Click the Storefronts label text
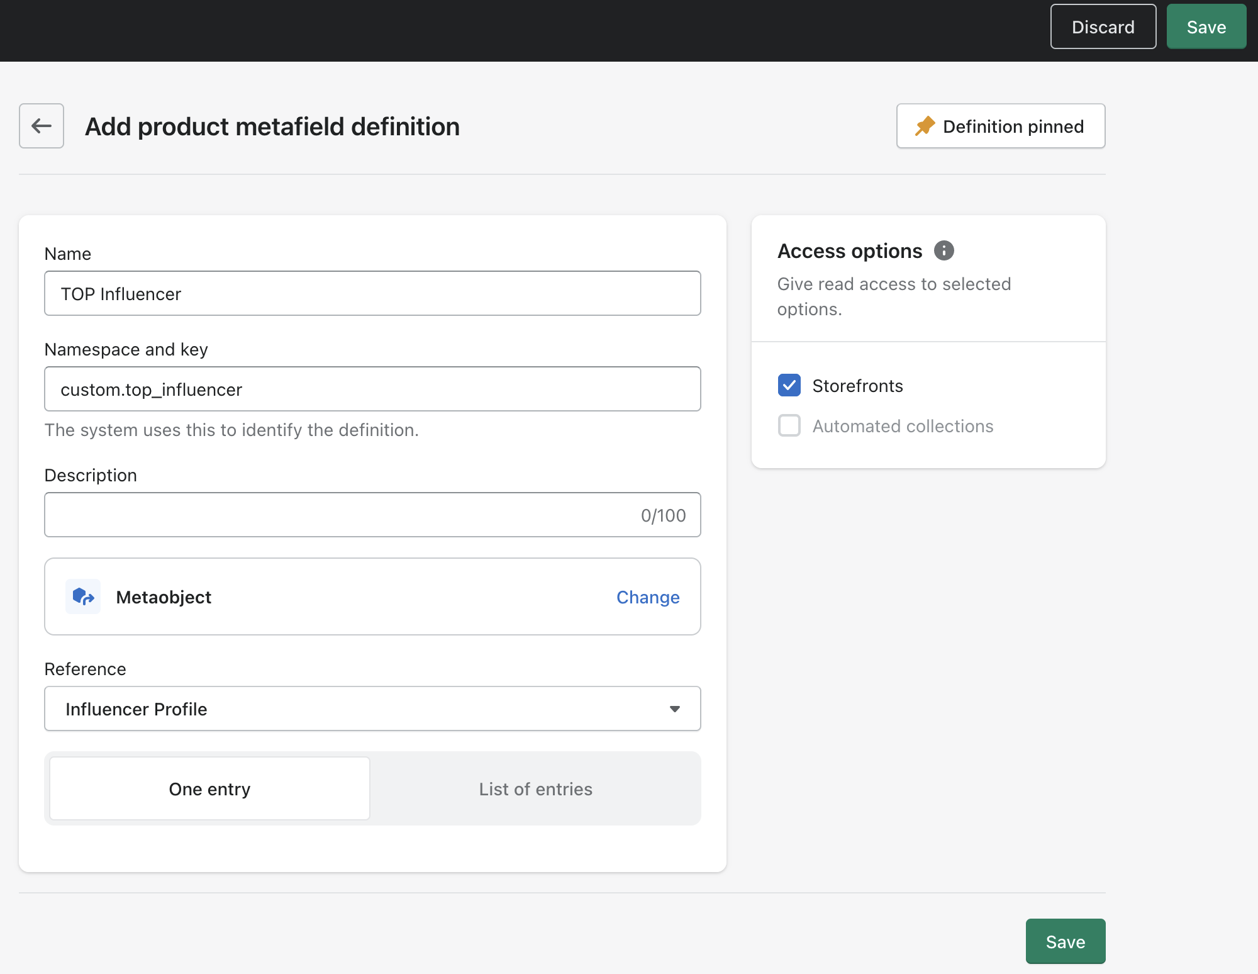The height and width of the screenshot is (974, 1258). pyautogui.click(x=857, y=386)
